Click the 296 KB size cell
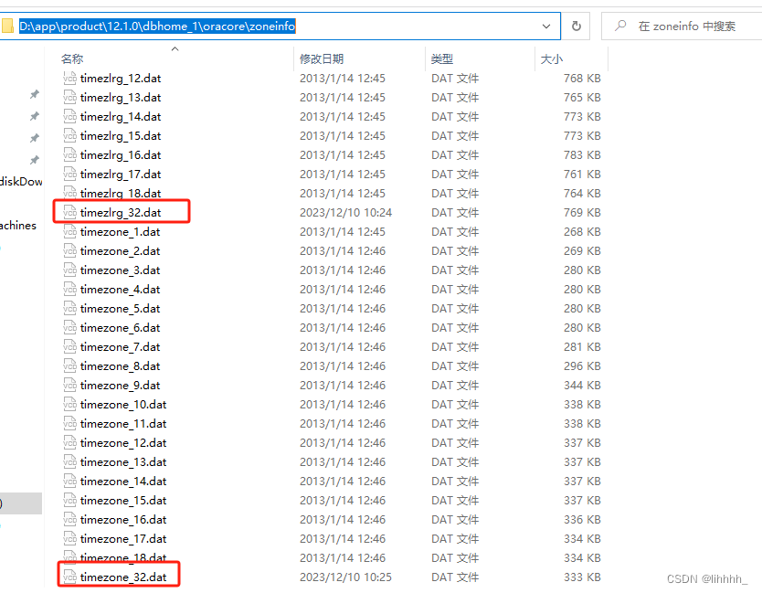The height and width of the screenshot is (593, 762). (582, 366)
